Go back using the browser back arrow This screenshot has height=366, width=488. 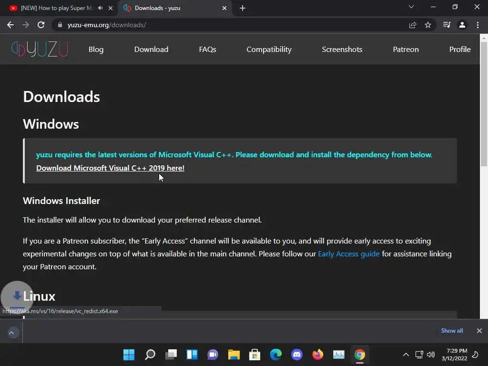click(10, 25)
